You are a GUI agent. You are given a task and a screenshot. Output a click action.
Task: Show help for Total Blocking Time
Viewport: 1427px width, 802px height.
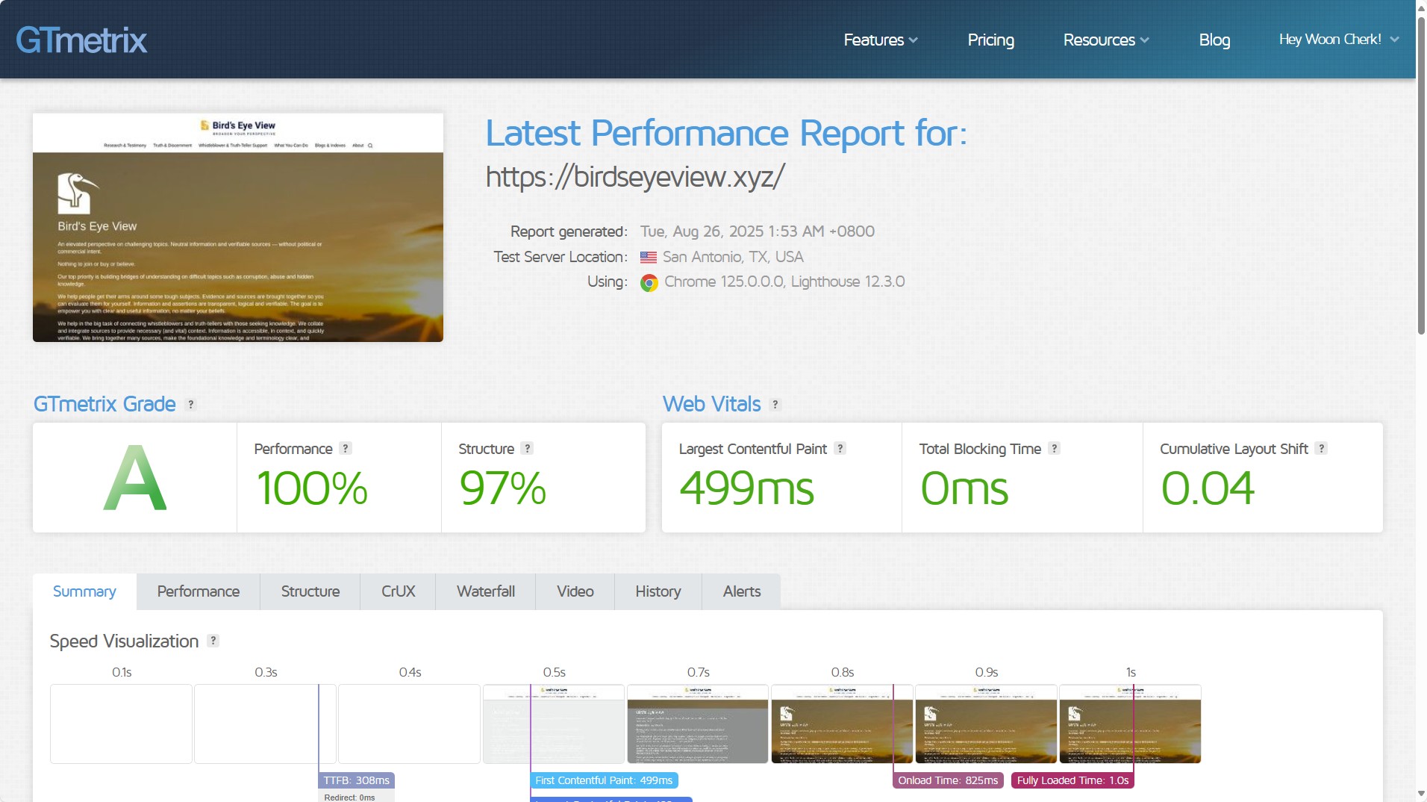pos(1054,448)
